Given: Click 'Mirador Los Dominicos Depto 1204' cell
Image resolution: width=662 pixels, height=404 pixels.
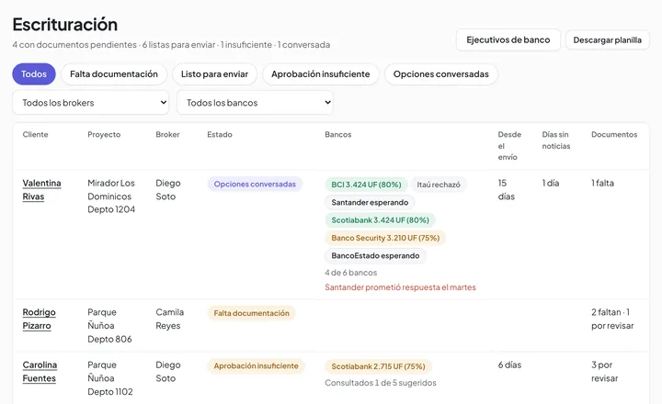Looking at the screenshot, I should tap(111, 196).
